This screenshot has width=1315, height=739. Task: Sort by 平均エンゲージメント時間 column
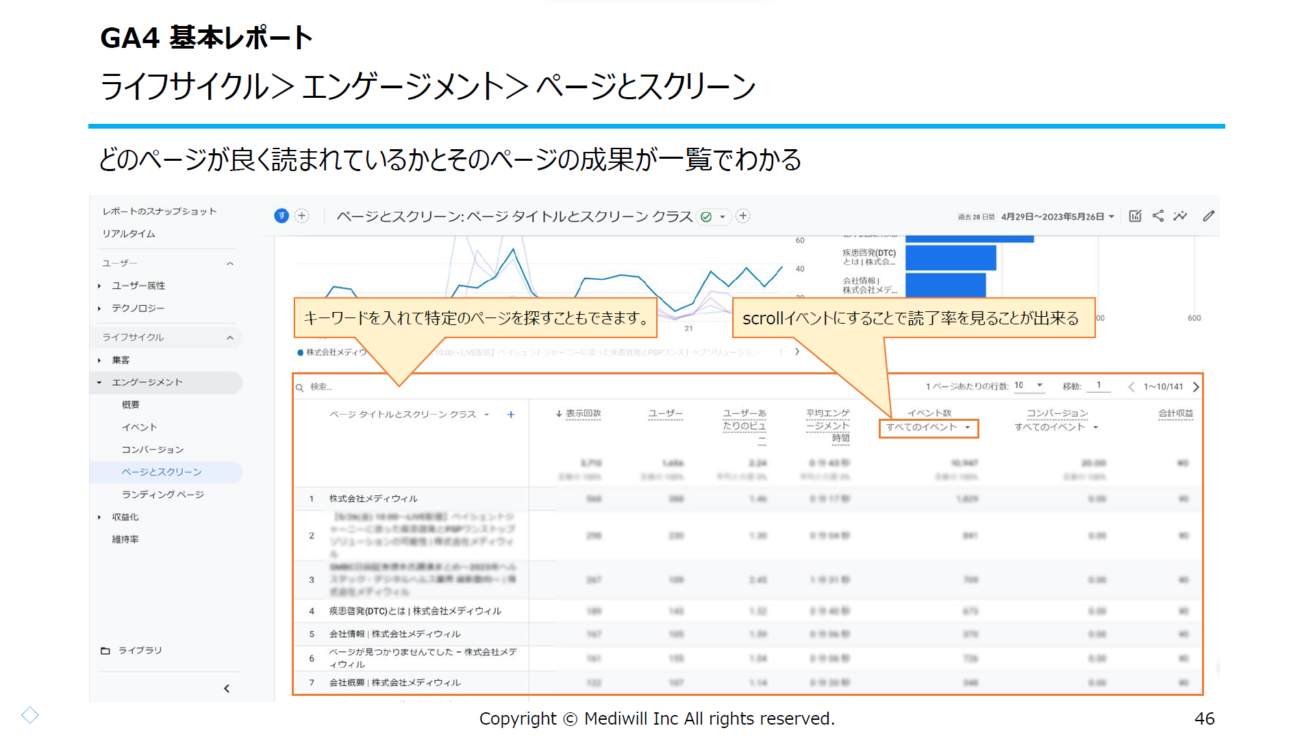point(827,426)
